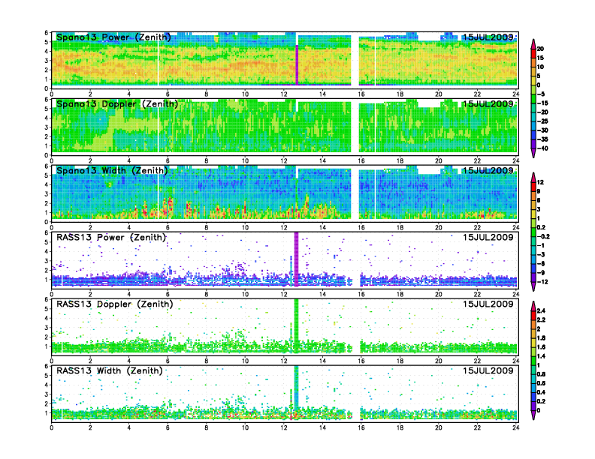This screenshot has height=459, width=595.
Task: Click the "Spano13 Power (Zenith)" panel title
Action: (x=113, y=37)
